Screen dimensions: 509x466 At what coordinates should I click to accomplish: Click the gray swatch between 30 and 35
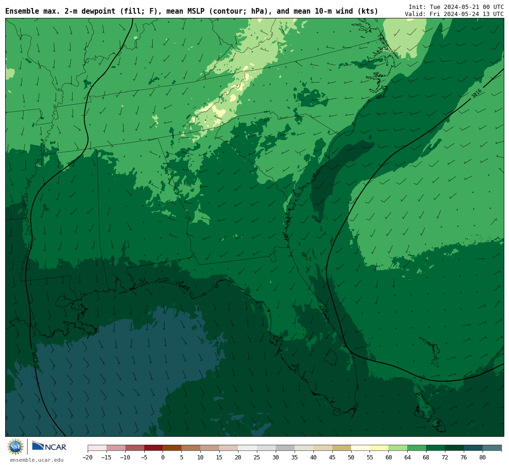tap(285, 448)
